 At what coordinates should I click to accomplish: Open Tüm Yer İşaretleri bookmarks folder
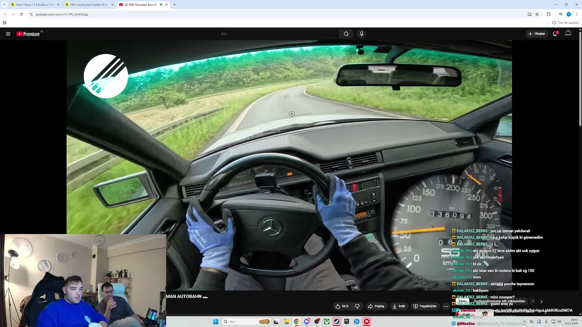pyautogui.click(x=565, y=23)
